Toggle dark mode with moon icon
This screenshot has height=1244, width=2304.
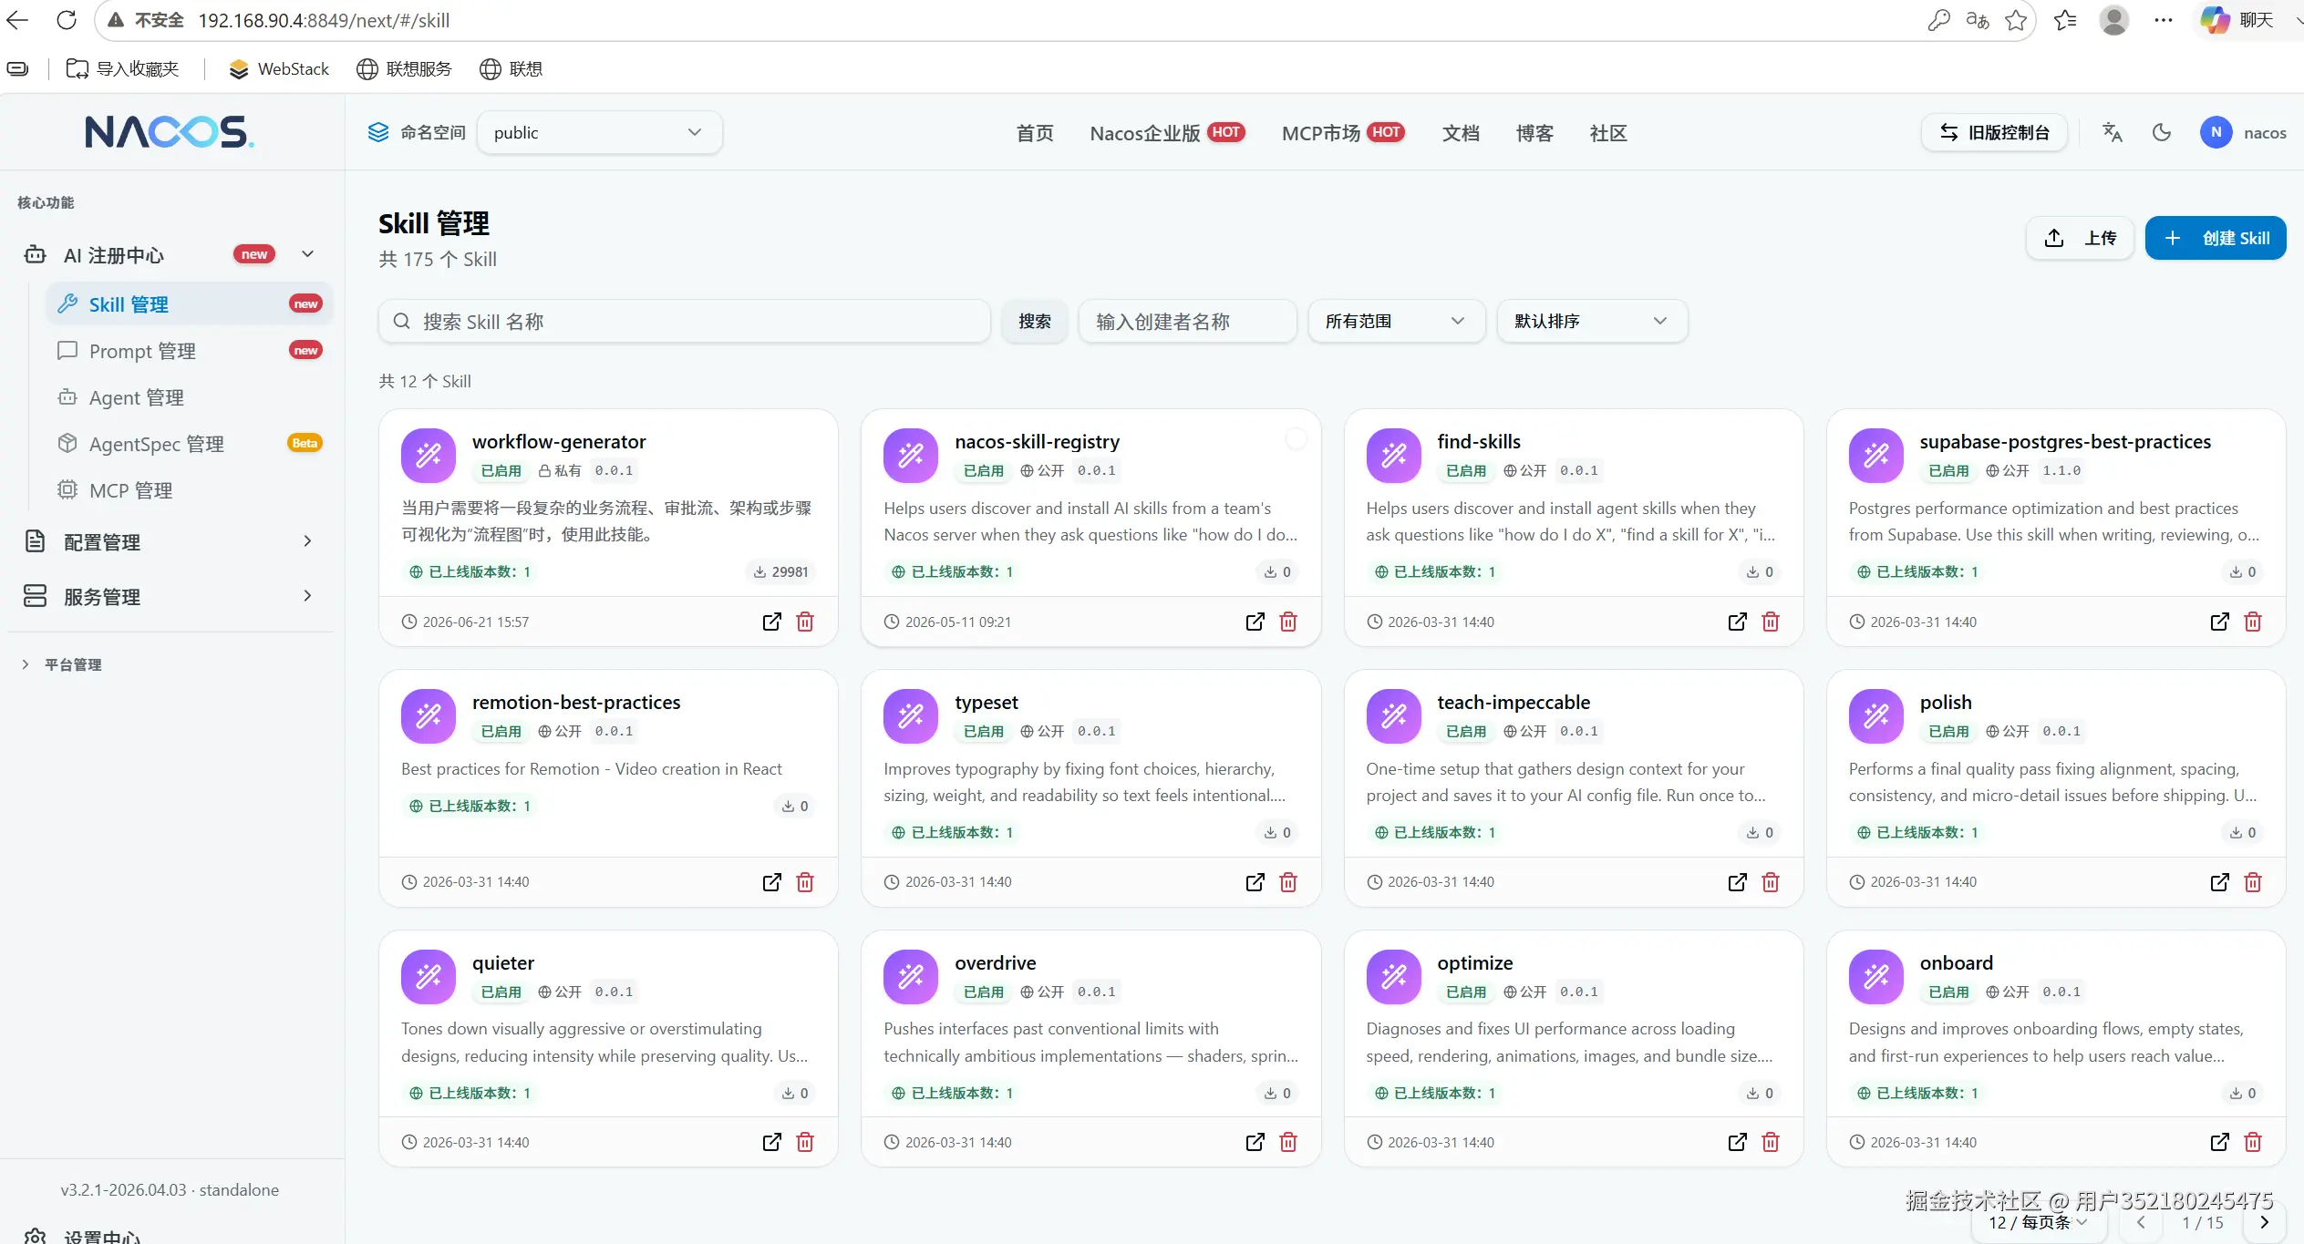tap(2161, 133)
